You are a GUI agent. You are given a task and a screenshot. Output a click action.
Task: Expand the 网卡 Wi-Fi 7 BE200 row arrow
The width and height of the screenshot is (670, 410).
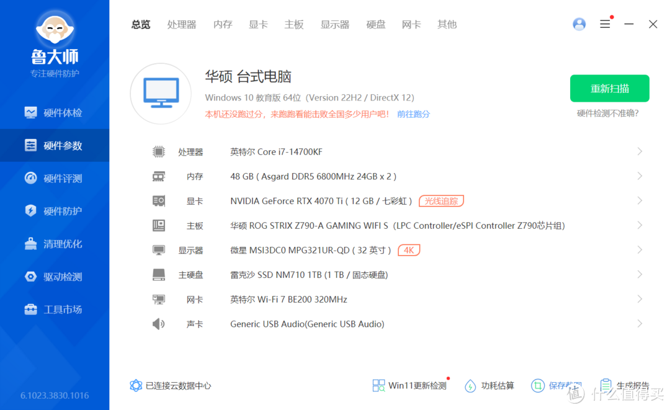(x=640, y=300)
